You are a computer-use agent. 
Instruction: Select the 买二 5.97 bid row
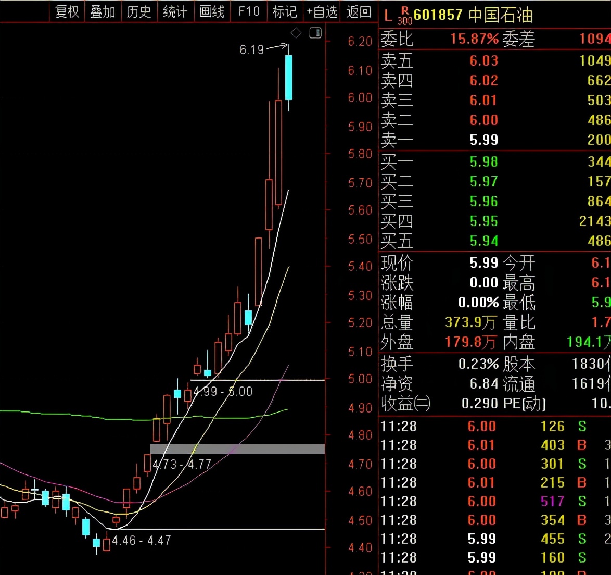click(x=495, y=182)
